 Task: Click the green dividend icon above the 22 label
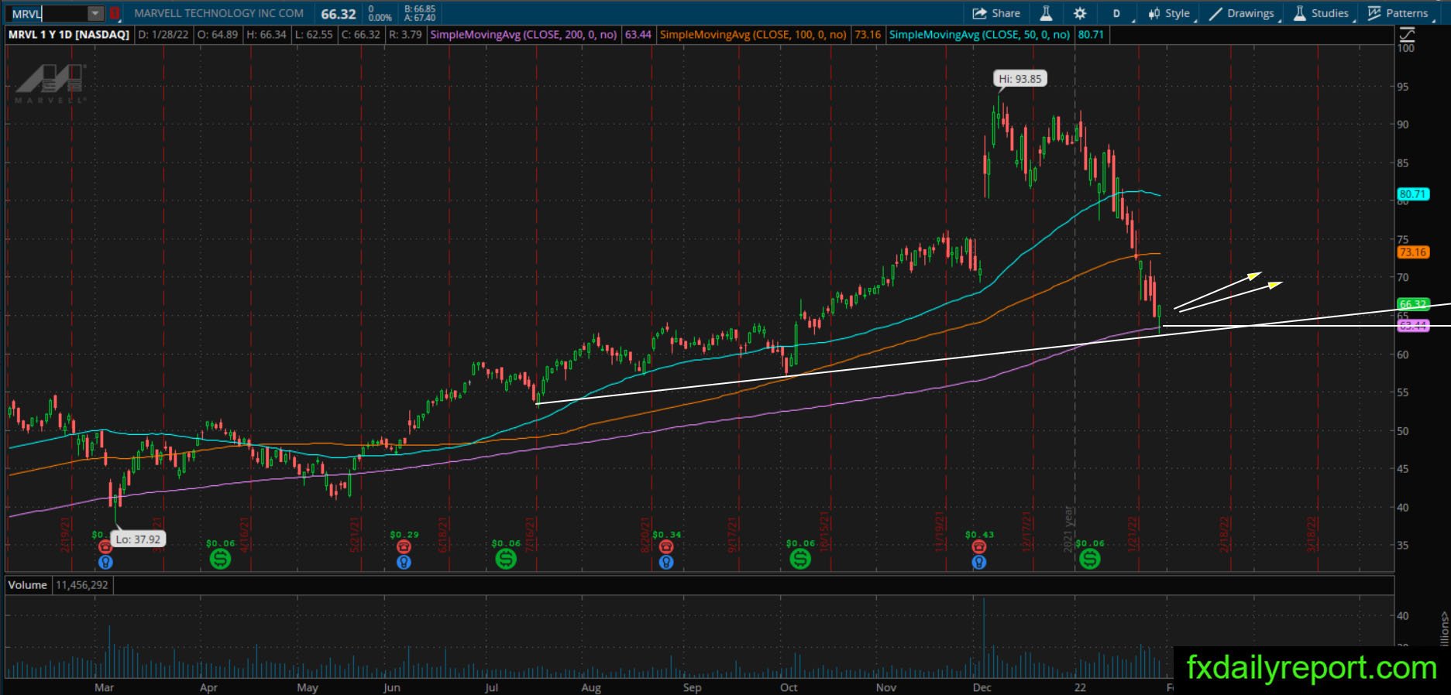tap(1090, 558)
